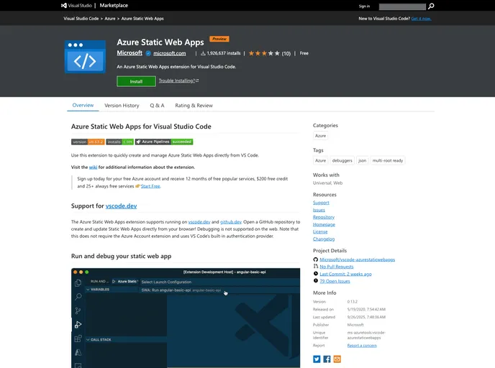Image resolution: width=495 pixels, height=368 pixels.
Task: Click the Azure Pipelines succeeded badge
Action: [165, 142]
